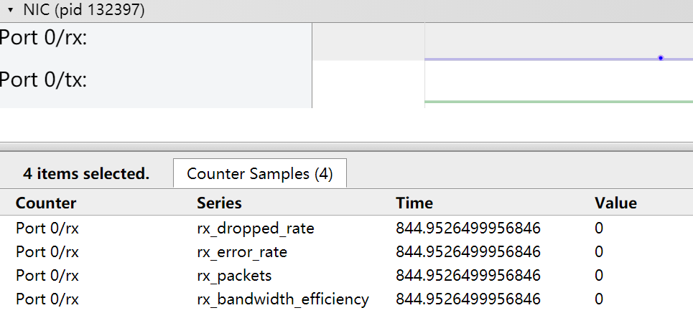Viewport: 693px width, 323px height.
Task: Click the Value cell of rx_dropped_rate row
Action: tap(599, 228)
